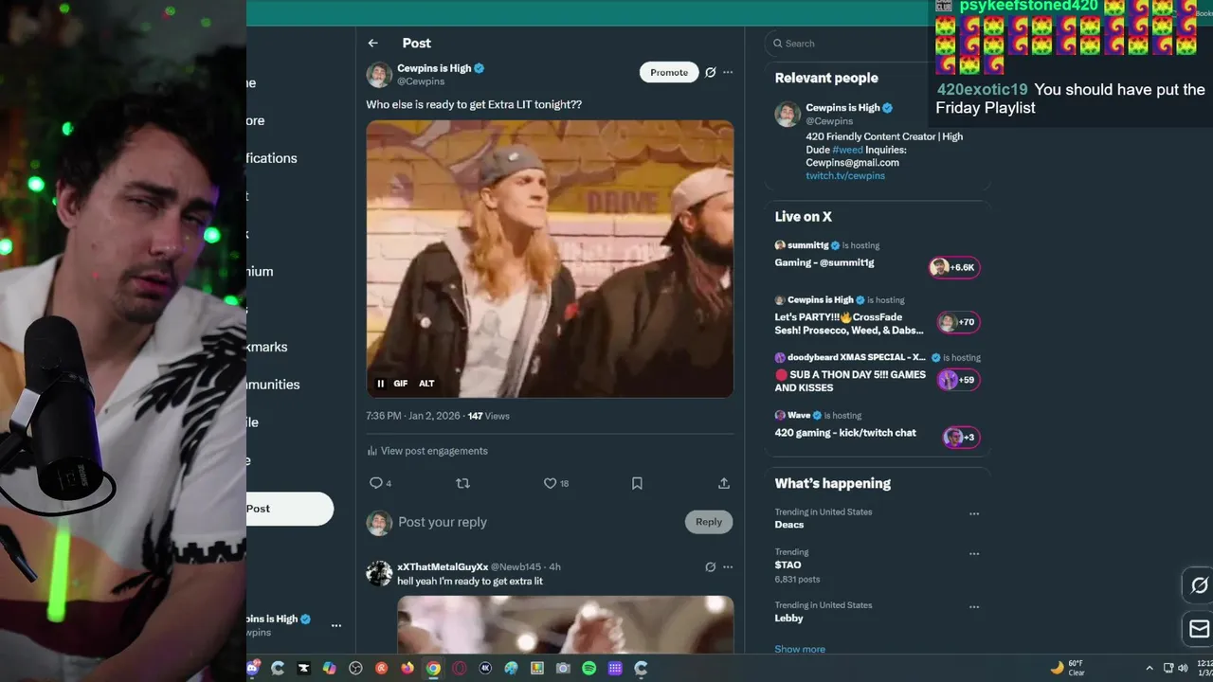
Task: Open more options for Deacs trend
Action: 974,514
